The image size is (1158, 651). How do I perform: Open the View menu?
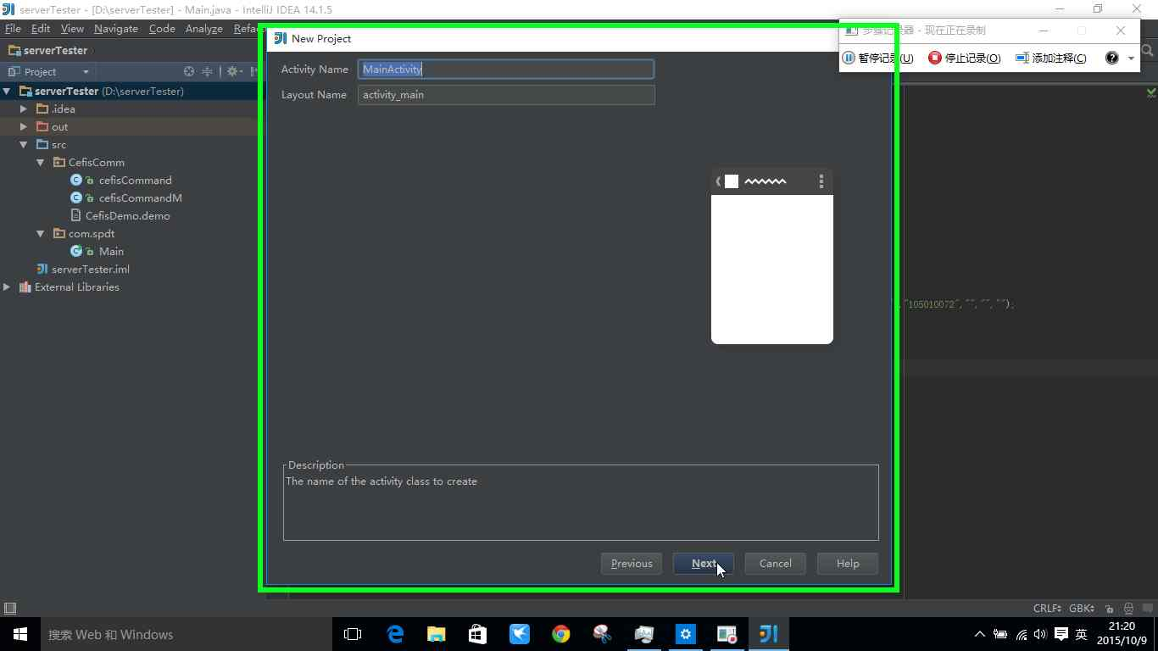point(72,28)
